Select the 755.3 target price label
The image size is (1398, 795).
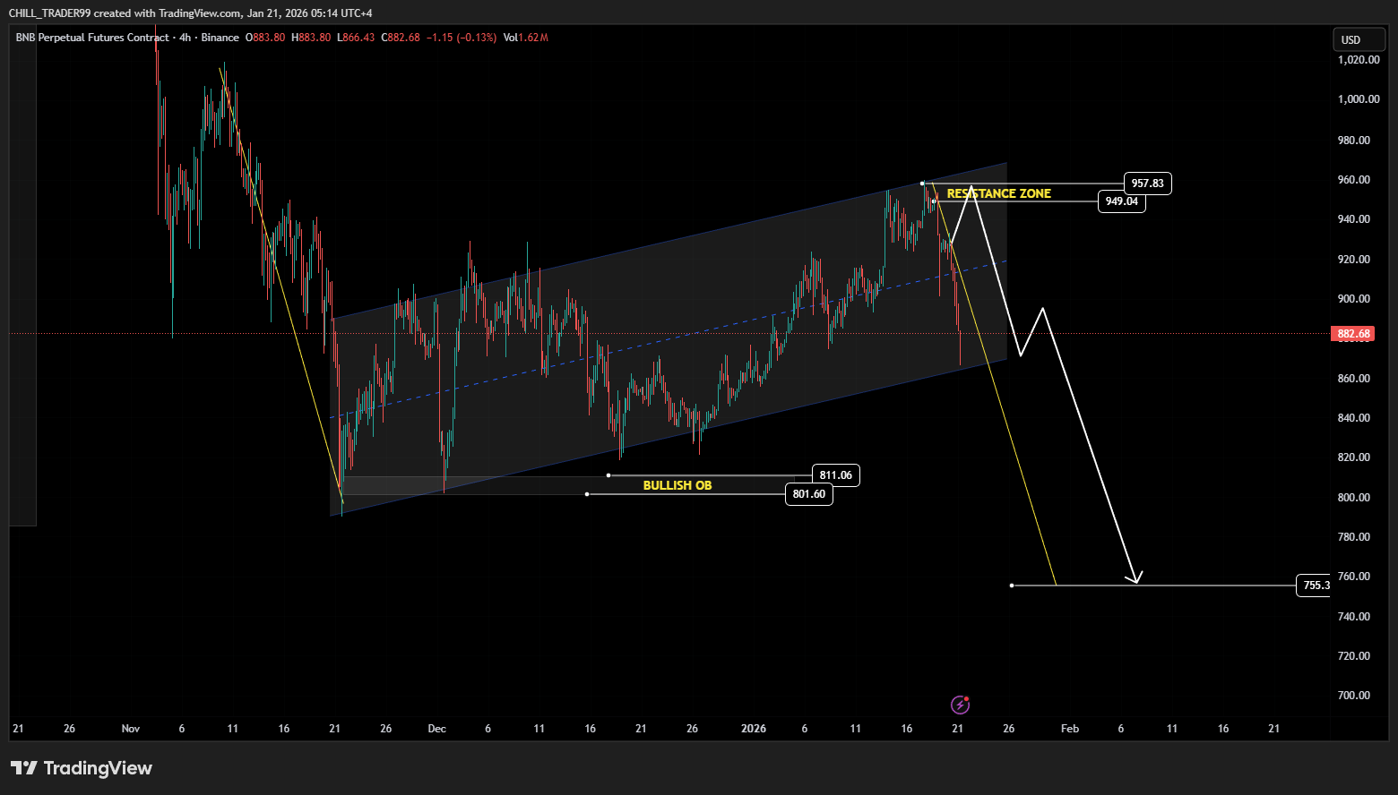pyautogui.click(x=1314, y=585)
